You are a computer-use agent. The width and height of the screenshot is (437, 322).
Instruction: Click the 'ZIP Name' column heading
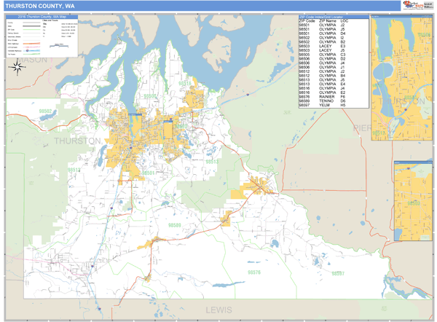coord(328,21)
